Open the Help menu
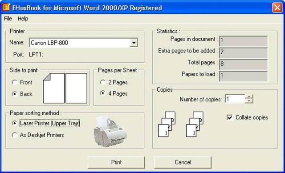Image resolution: width=285 pixels, height=173 pixels. point(23,19)
